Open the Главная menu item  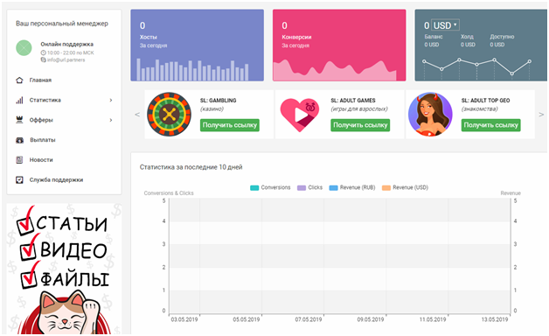[x=40, y=80]
